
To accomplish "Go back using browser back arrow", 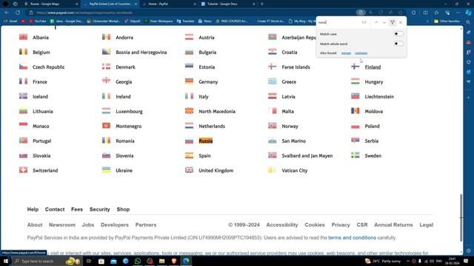I will (7, 13).
